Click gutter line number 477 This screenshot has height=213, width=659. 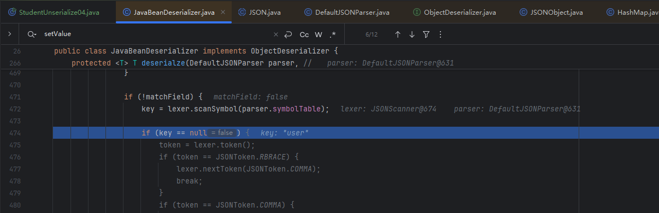tap(15, 169)
